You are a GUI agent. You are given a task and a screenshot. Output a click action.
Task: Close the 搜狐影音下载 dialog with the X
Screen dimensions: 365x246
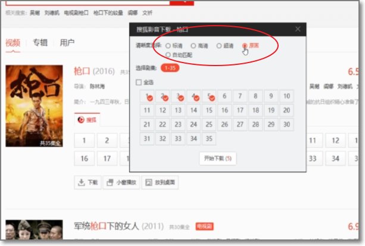tap(298, 29)
